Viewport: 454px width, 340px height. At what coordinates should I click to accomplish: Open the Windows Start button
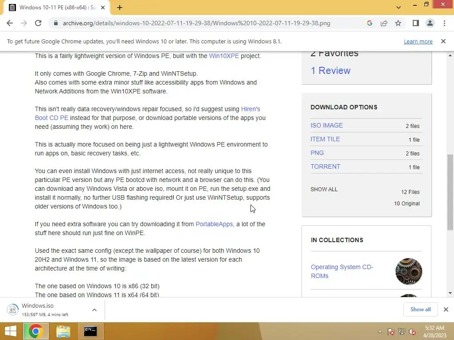(x=11, y=331)
